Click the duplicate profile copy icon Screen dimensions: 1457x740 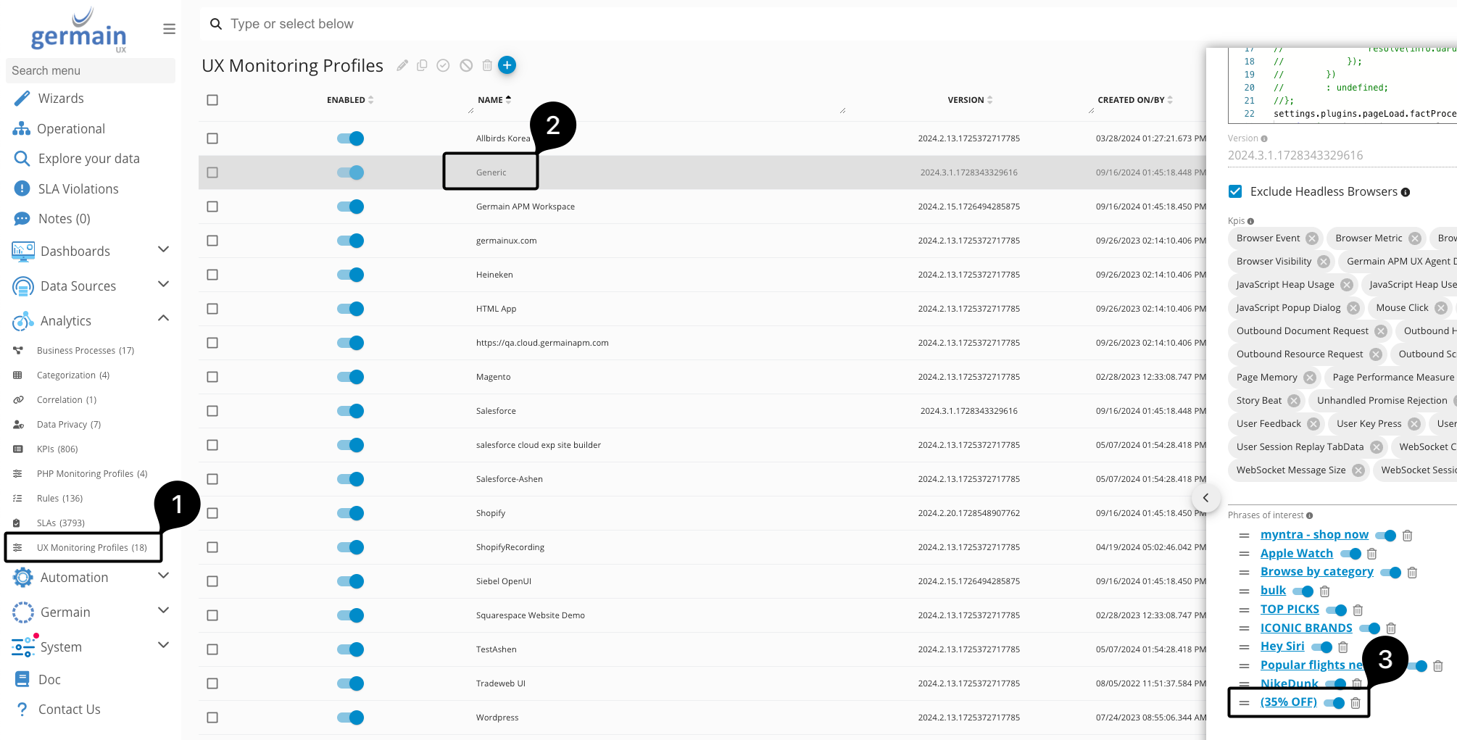(x=422, y=66)
